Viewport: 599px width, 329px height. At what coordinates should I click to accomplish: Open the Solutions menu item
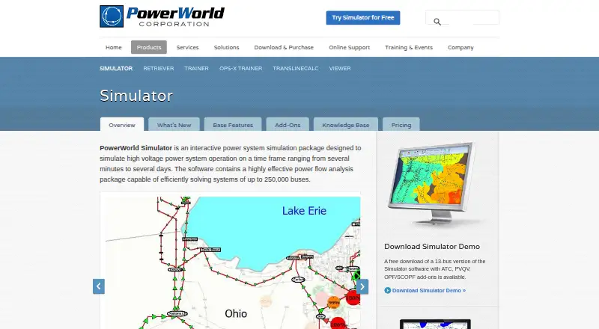(x=227, y=47)
